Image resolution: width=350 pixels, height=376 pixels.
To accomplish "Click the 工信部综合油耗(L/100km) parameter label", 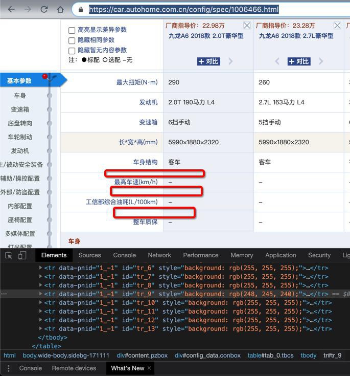I will [x=122, y=202].
